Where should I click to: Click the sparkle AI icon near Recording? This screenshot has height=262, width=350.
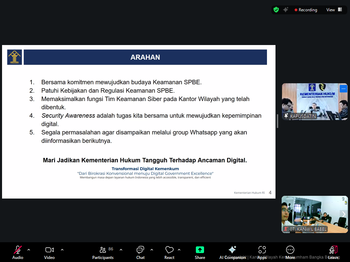[x=286, y=10]
